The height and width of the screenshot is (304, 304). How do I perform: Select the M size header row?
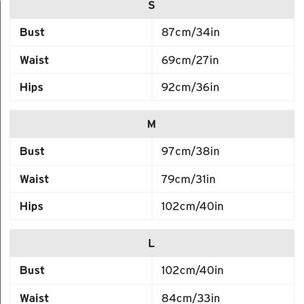(x=152, y=124)
